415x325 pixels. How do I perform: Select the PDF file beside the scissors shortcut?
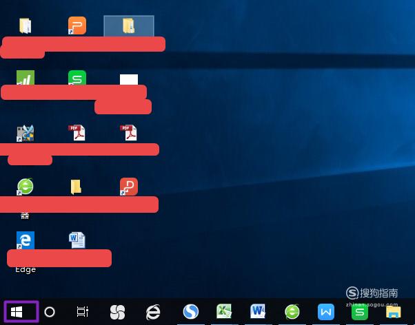point(77,133)
